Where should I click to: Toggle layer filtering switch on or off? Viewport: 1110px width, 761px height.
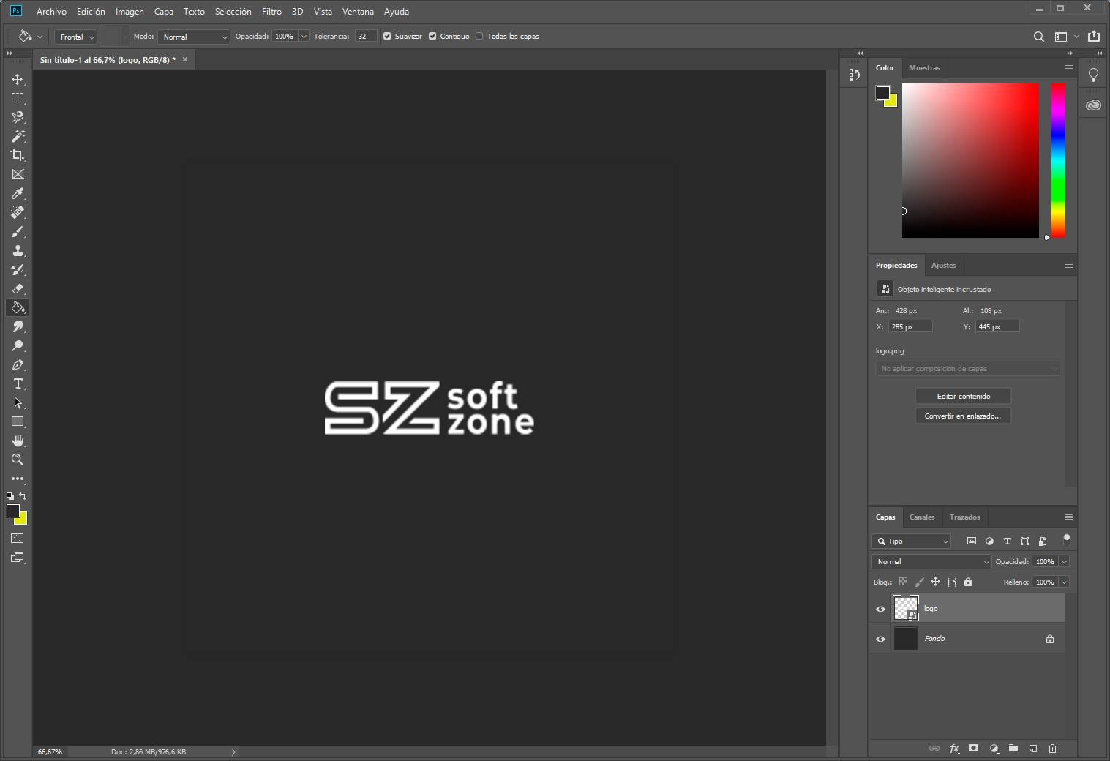(x=1066, y=541)
